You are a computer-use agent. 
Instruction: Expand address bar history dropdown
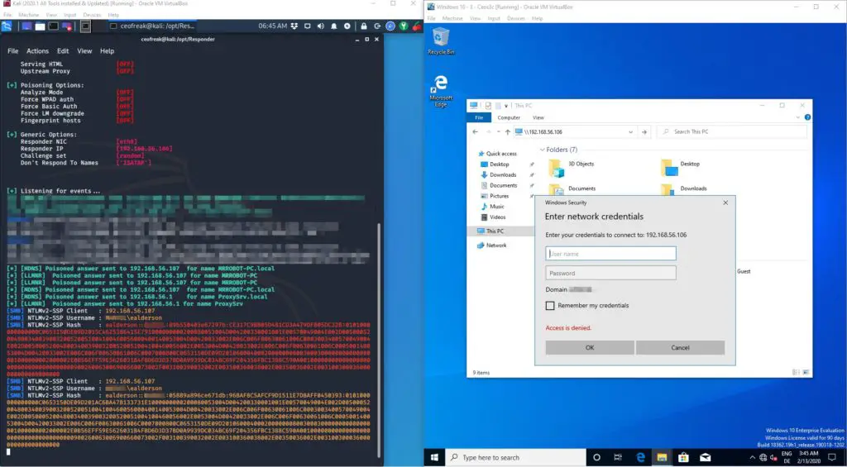tap(630, 131)
